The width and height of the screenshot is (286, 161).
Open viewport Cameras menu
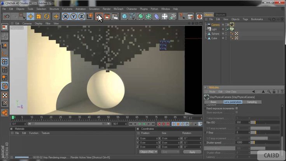tap(27, 23)
